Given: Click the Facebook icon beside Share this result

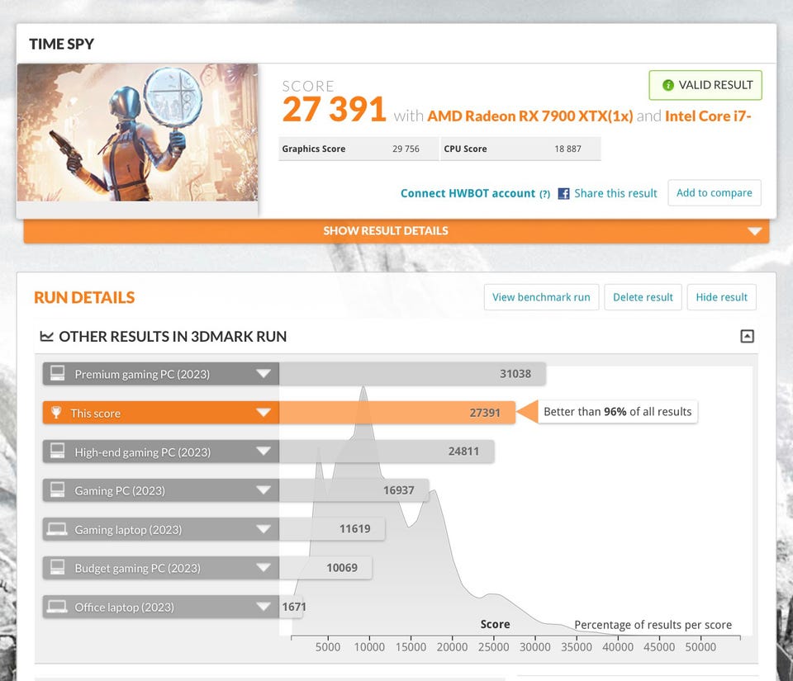Looking at the screenshot, I should (x=563, y=193).
